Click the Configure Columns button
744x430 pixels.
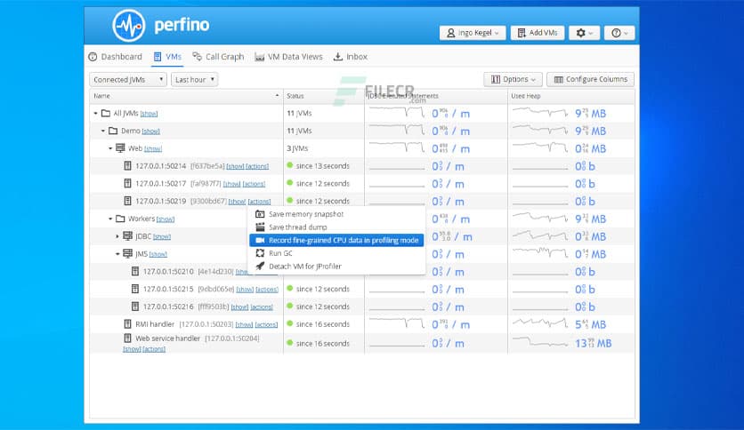590,80
